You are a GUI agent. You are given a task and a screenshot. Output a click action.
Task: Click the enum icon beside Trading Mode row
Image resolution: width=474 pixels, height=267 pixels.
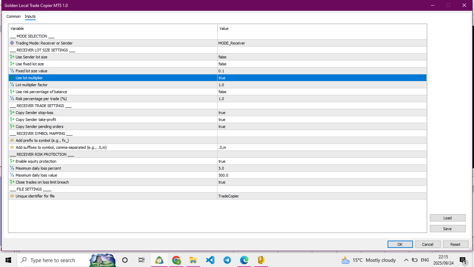[x=12, y=43]
